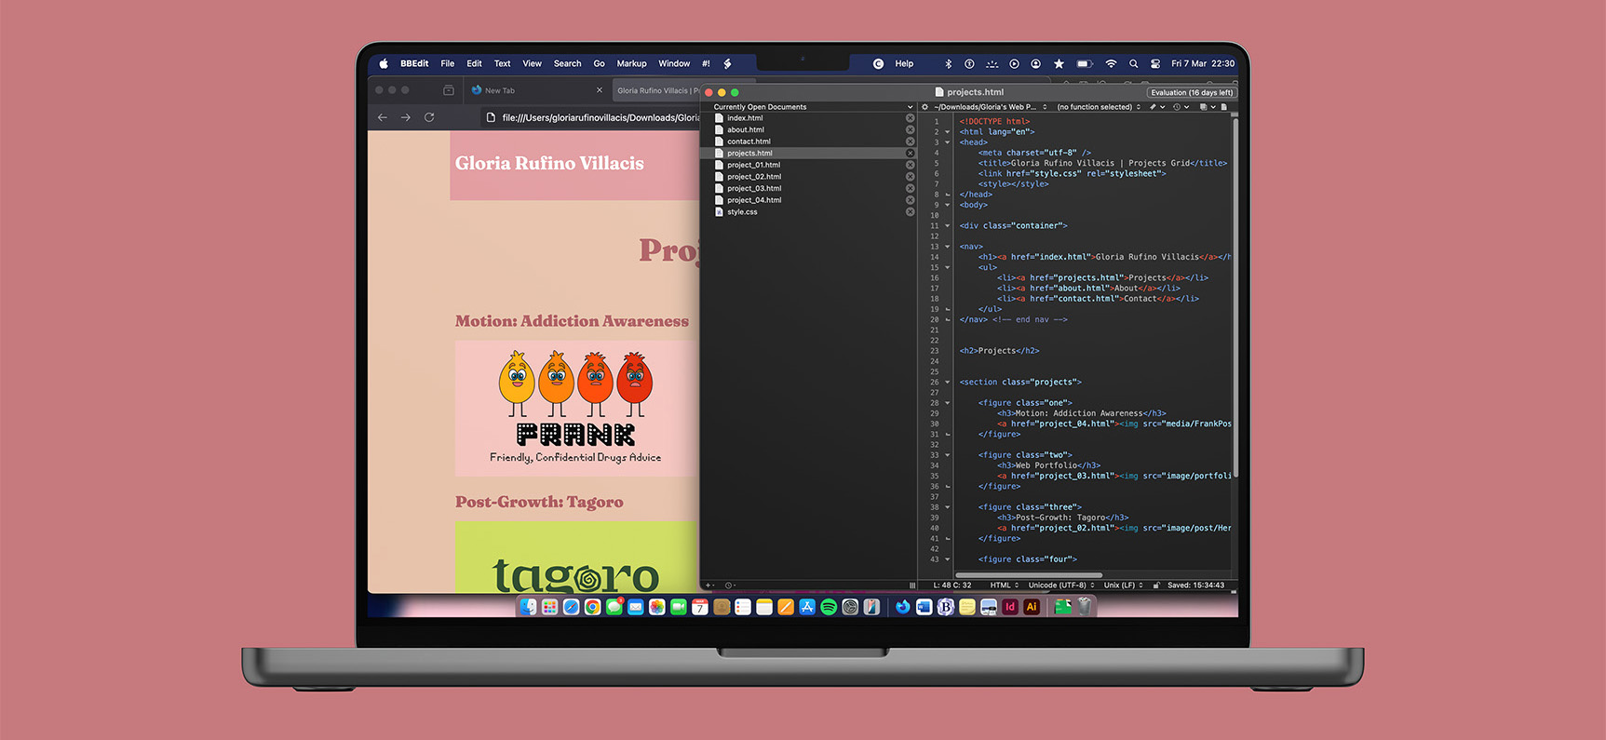This screenshot has height=740, width=1606.
Task: Click the Bluetooth icon in menu bar
Action: click(x=949, y=63)
